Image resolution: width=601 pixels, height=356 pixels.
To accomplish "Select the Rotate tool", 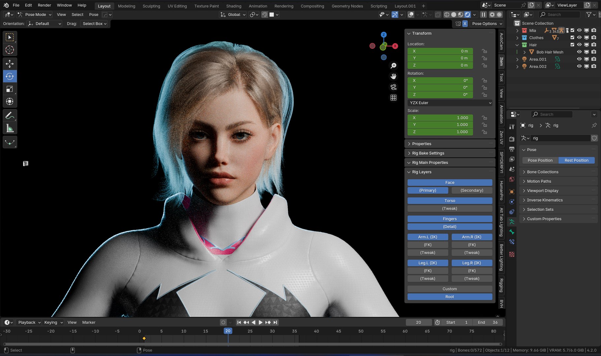I will pyautogui.click(x=10, y=76).
